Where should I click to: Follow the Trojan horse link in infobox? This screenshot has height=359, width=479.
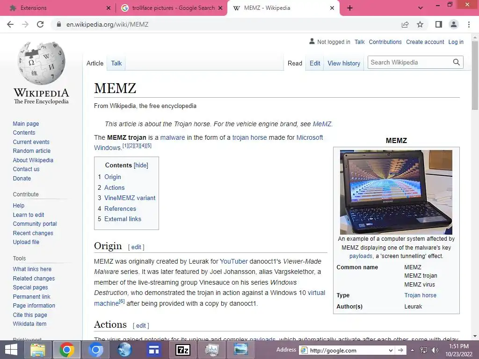click(x=420, y=295)
